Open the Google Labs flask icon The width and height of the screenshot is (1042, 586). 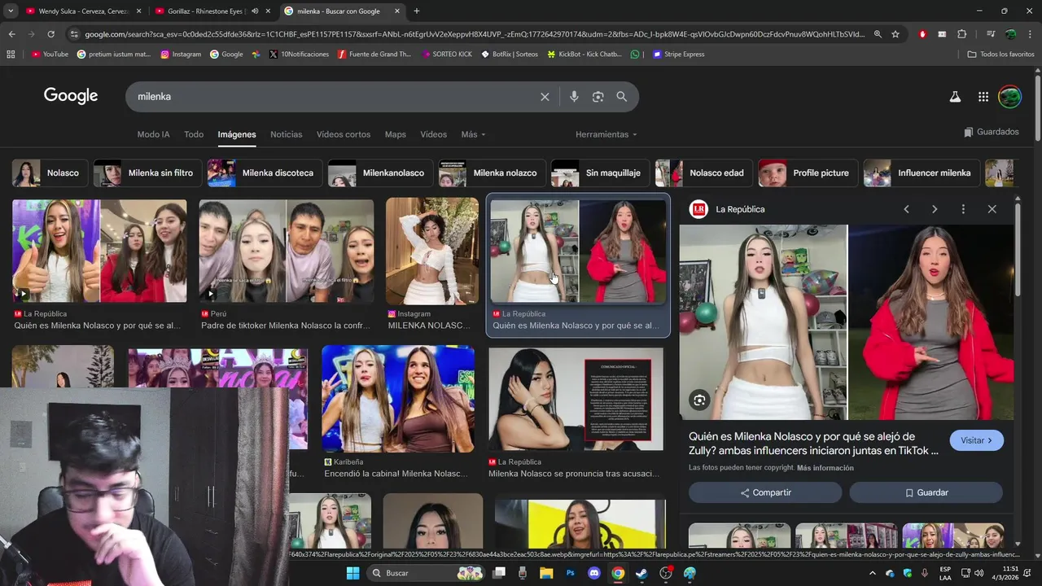[x=955, y=97]
